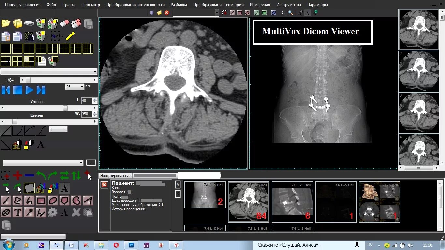445x250 pixels.
Task: Toggle the highlighted A text overlay button in top toolbar
Action: (308, 13)
